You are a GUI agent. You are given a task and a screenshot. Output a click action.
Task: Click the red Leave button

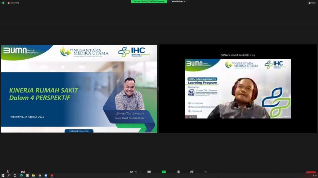[311, 172]
